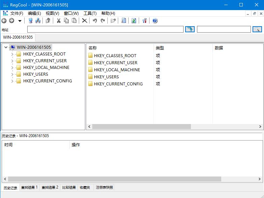The image size is (264, 198).
Task: Click the forward navigation arrow icon
Action: pos(11,21)
